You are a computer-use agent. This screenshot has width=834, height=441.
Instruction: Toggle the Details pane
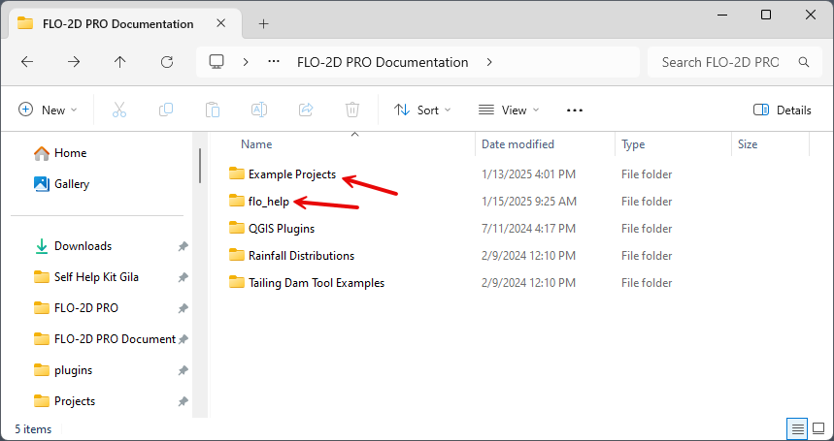(x=782, y=110)
